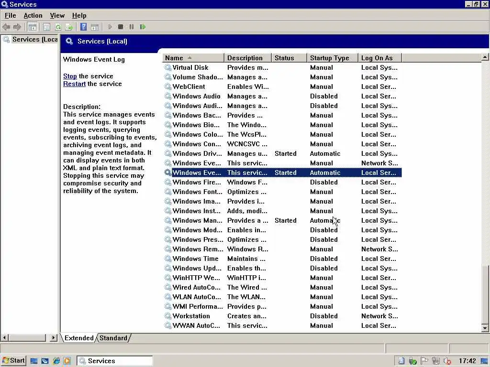The height and width of the screenshot is (367, 490).
Task: Click the Forward arrow in toolbar
Action: (x=17, y=27)
